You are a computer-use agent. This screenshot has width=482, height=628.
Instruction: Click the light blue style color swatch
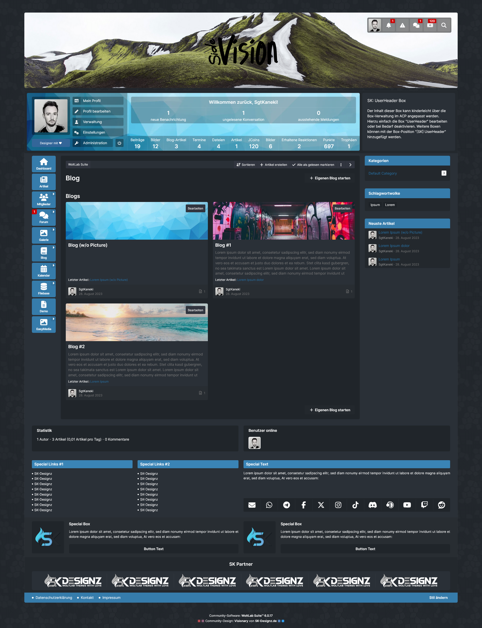tap(283, 621)
